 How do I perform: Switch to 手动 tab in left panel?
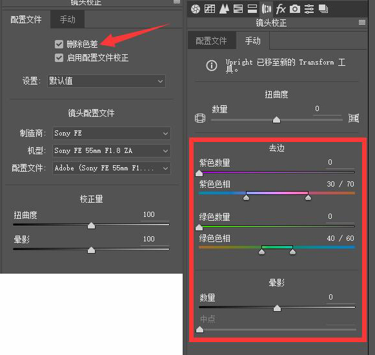pyautogui.click(x=67, y=19)
